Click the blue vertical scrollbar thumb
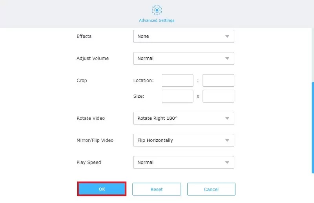314x203 pixels. [x=313, y=128]
